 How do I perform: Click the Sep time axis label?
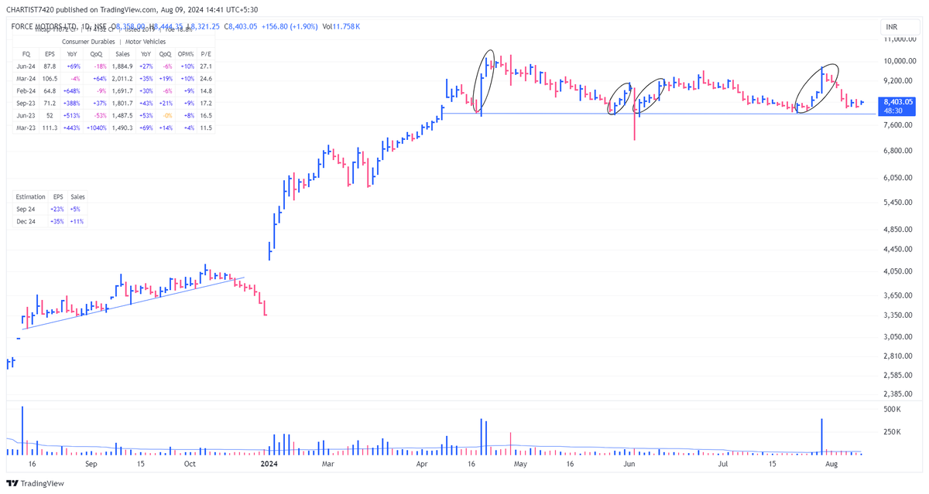91,464
